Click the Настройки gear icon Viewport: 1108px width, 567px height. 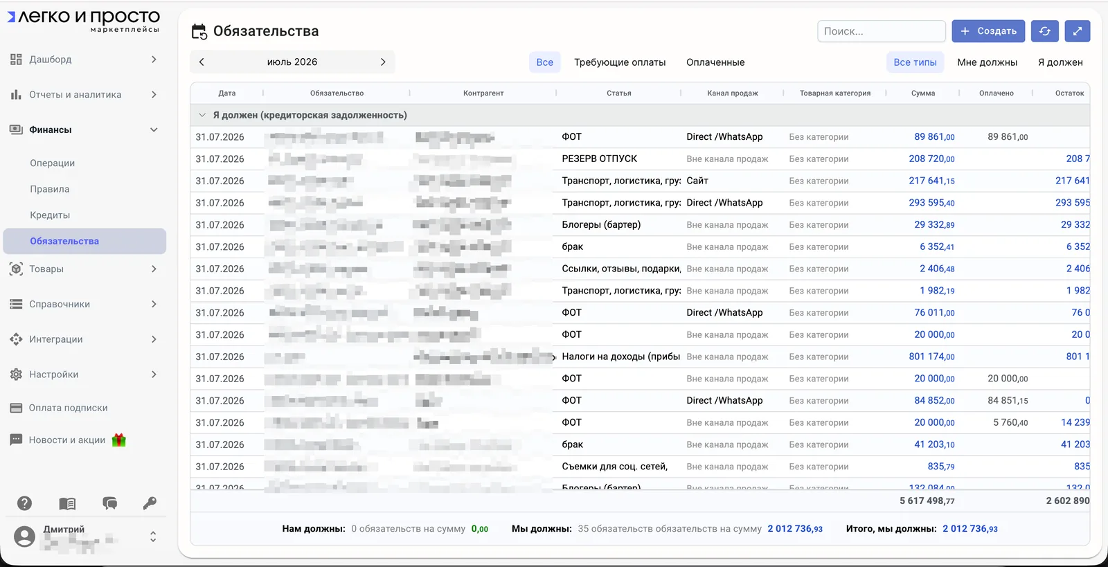16,375
